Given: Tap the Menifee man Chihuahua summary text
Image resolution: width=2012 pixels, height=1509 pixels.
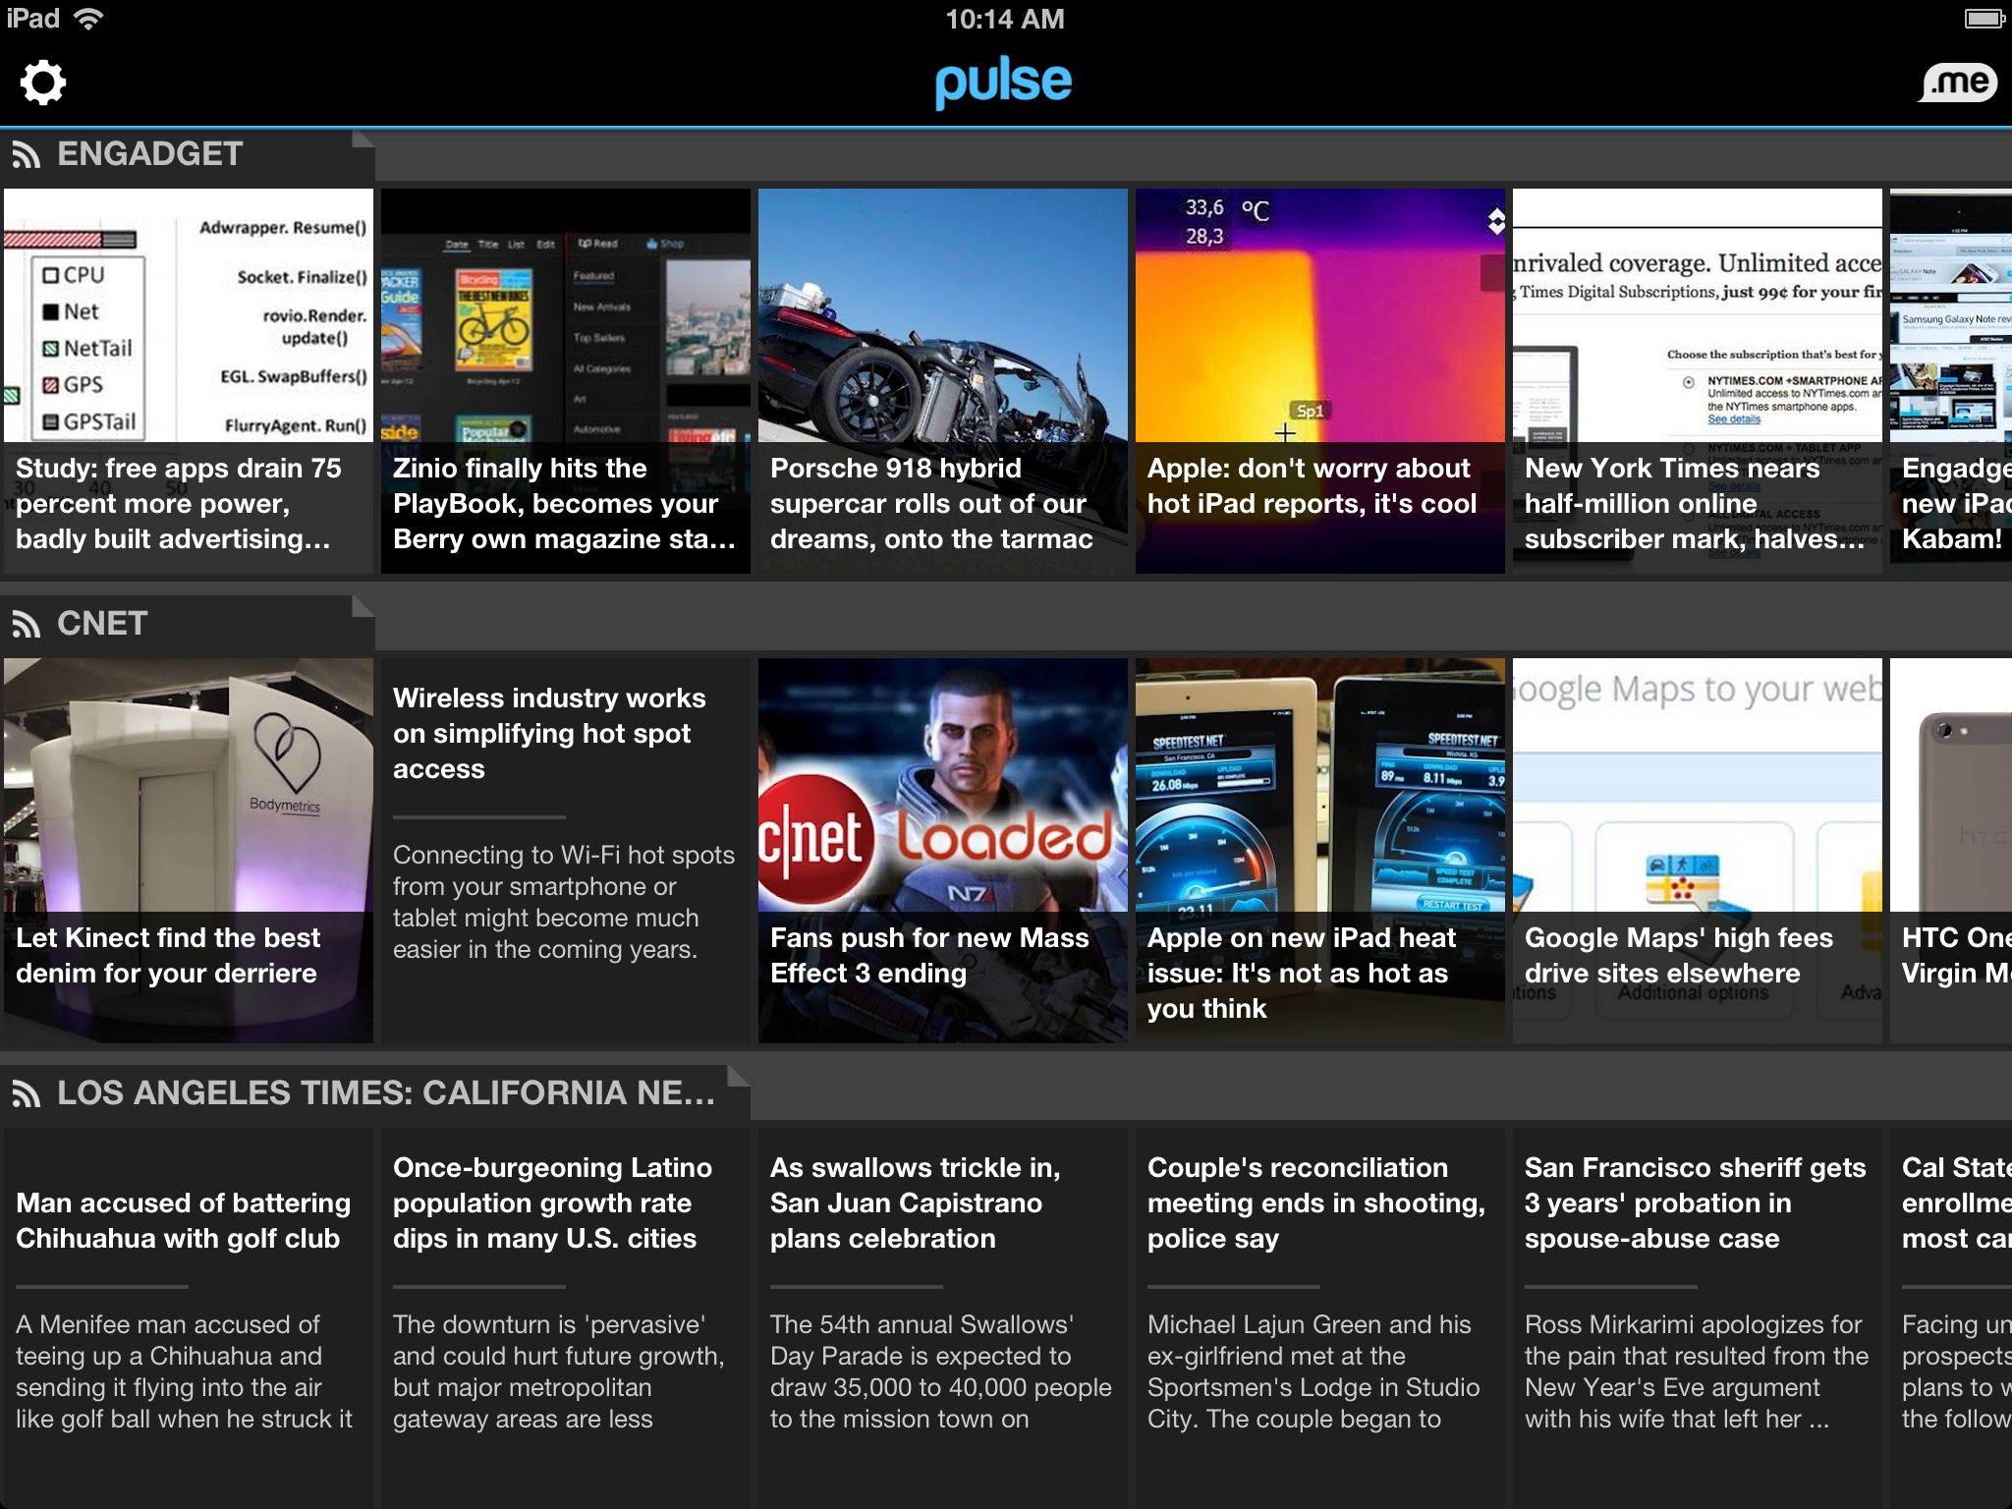Looking at the screenshot, I should [185, 1371].
